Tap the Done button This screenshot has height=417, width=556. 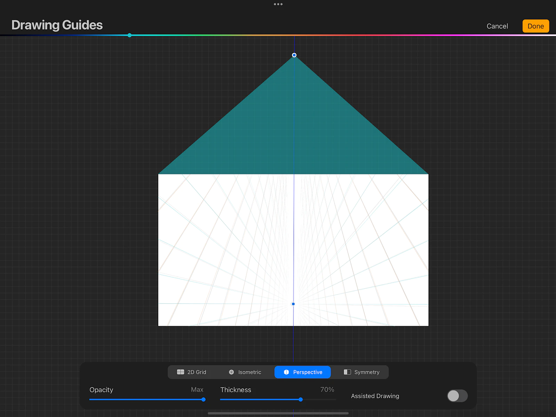click(x=535, y=26)
